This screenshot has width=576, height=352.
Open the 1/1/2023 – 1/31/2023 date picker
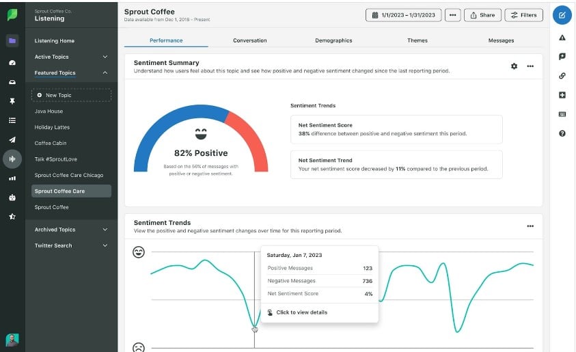[x=403, y=15]
